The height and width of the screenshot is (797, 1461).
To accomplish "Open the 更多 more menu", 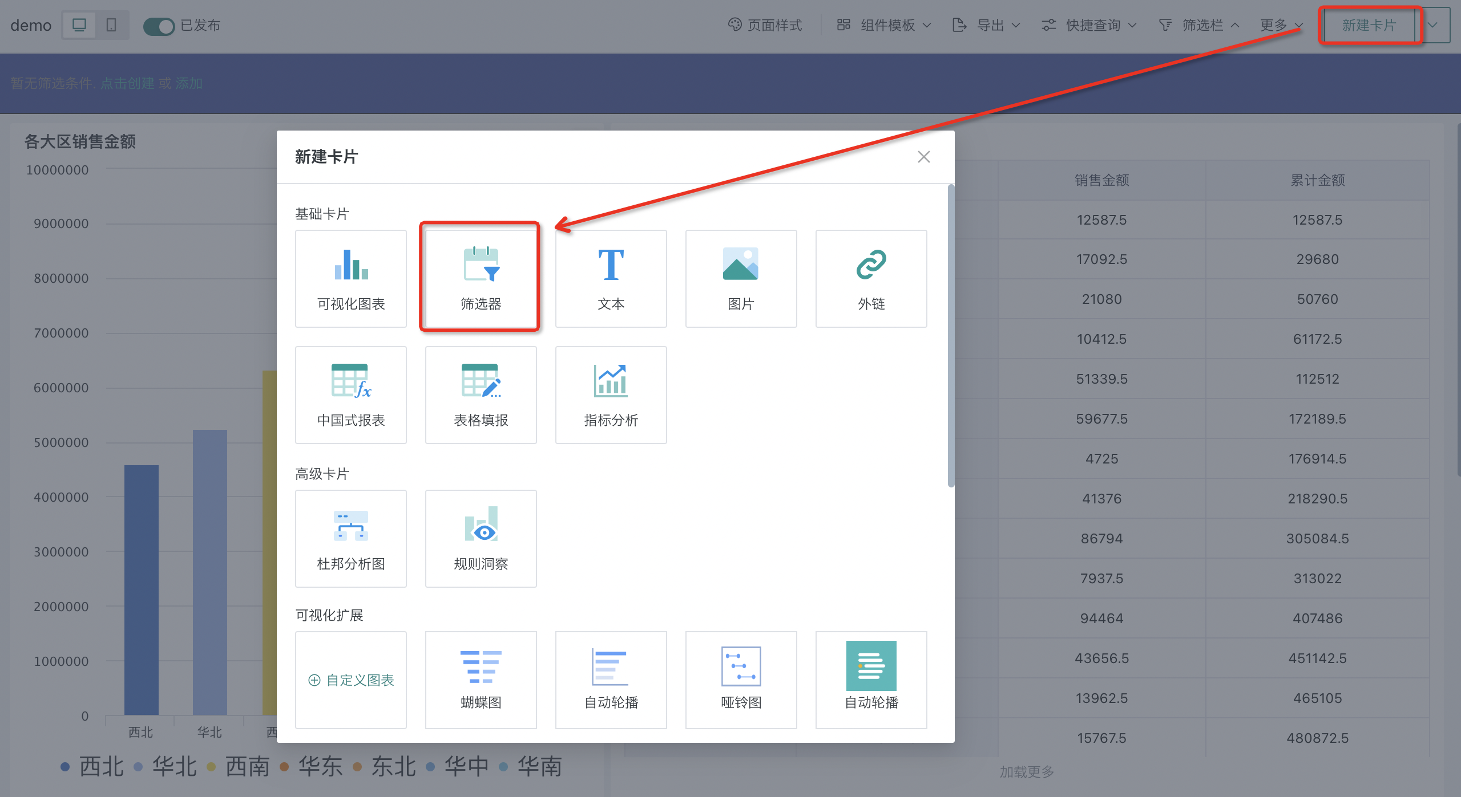I will 1281,25.
